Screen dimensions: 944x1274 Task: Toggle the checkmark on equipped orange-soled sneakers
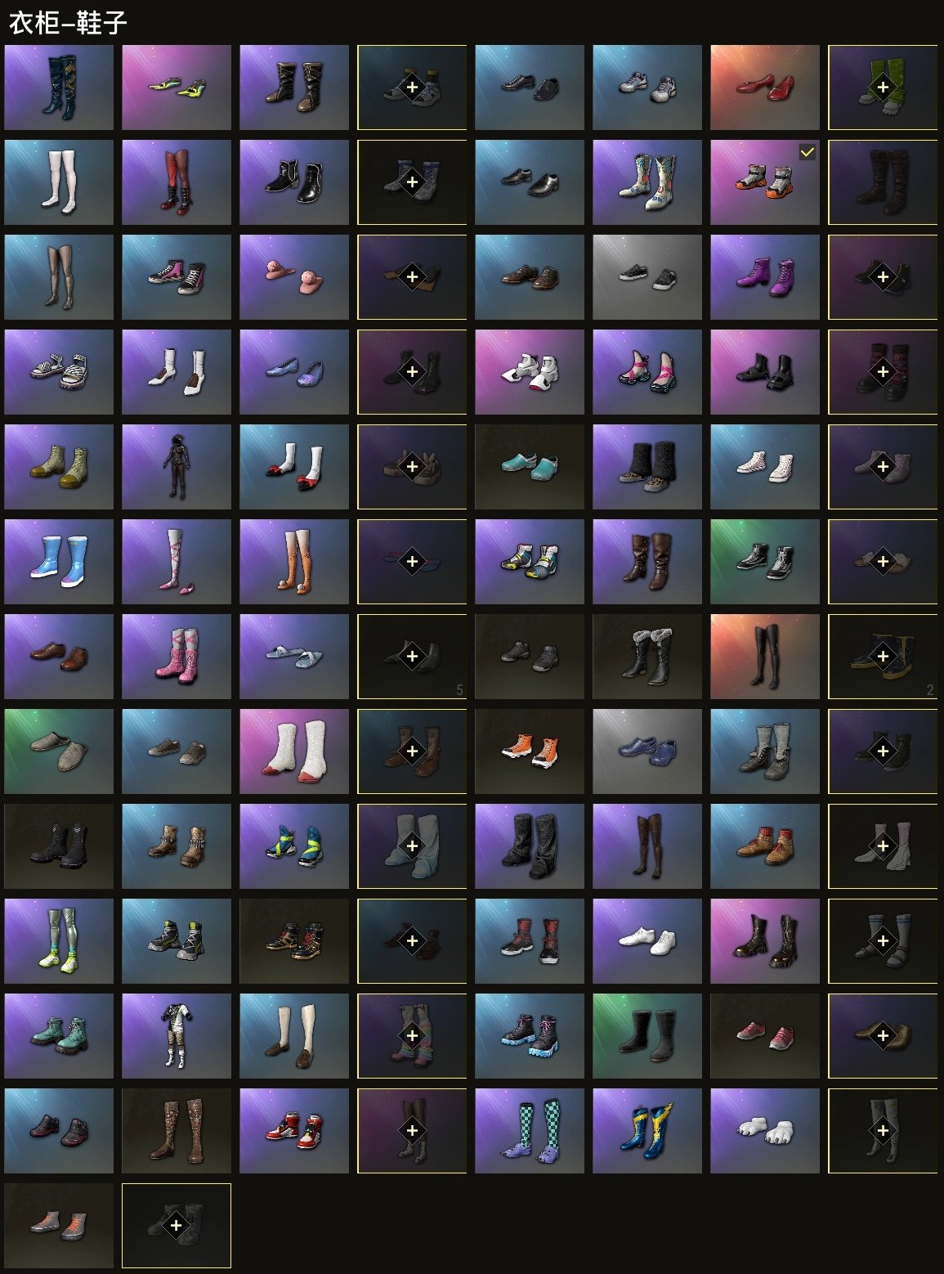(x=807, y=152)
